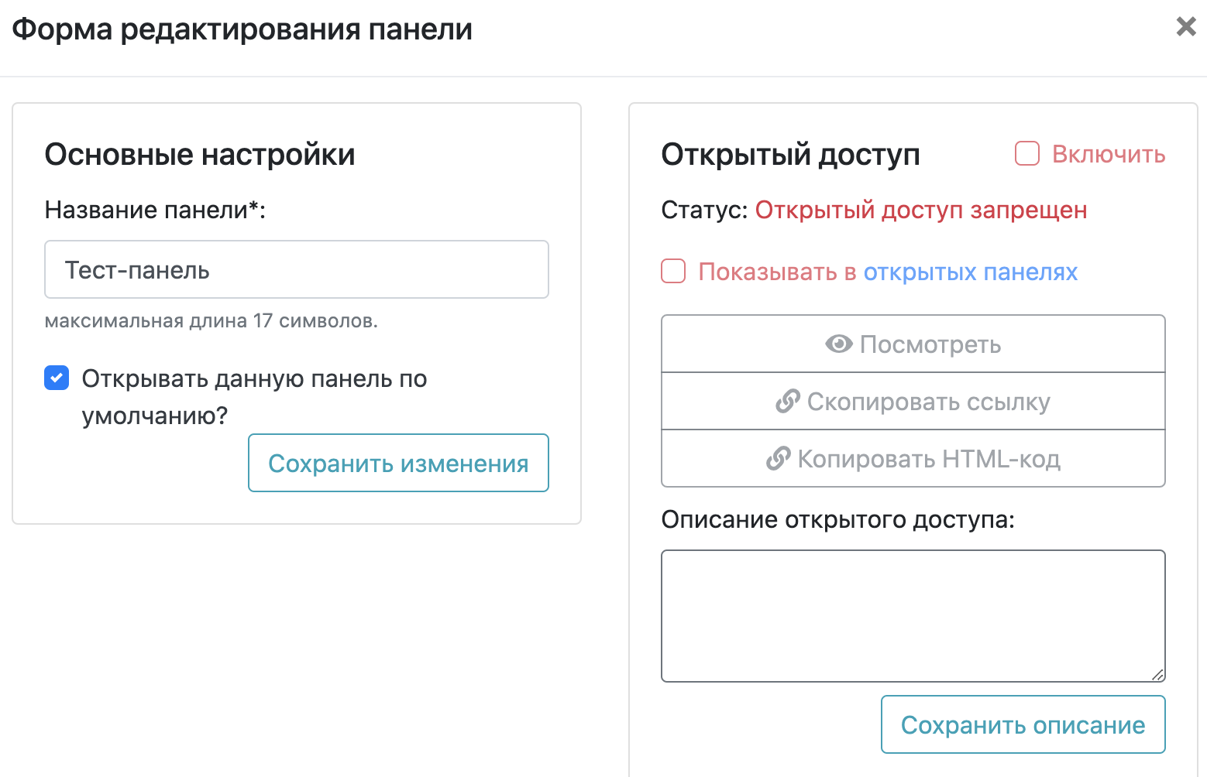The image size is (1207, 777).
Task: Click the eye icon on Посмотреть
Action: point(839,344)
